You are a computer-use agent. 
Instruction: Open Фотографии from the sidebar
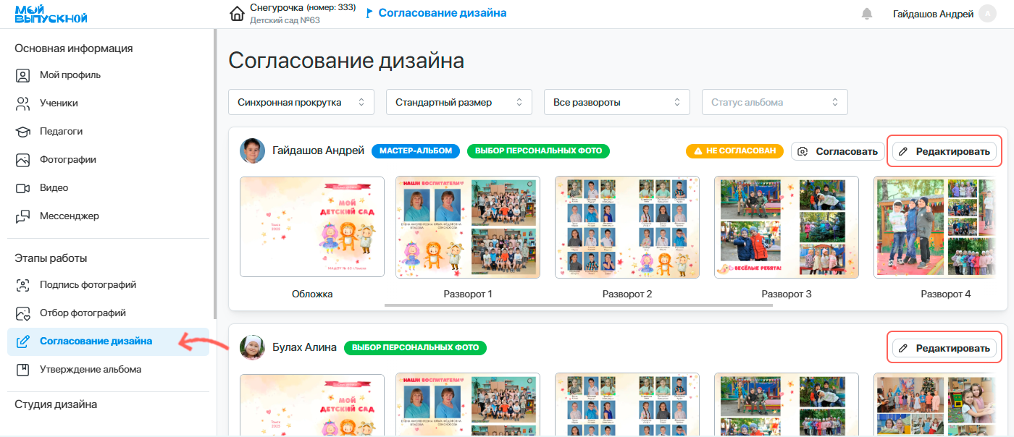(x=67, y=160)
